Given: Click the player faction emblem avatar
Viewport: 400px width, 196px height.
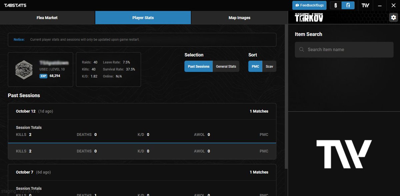Looking at the screenshot, I should click(24, 69).
